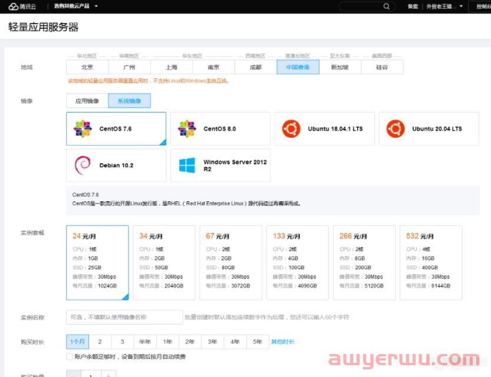Click the CentOS 8.0 logo icon
The image size is (491, 377).
[x=187, y=128]
